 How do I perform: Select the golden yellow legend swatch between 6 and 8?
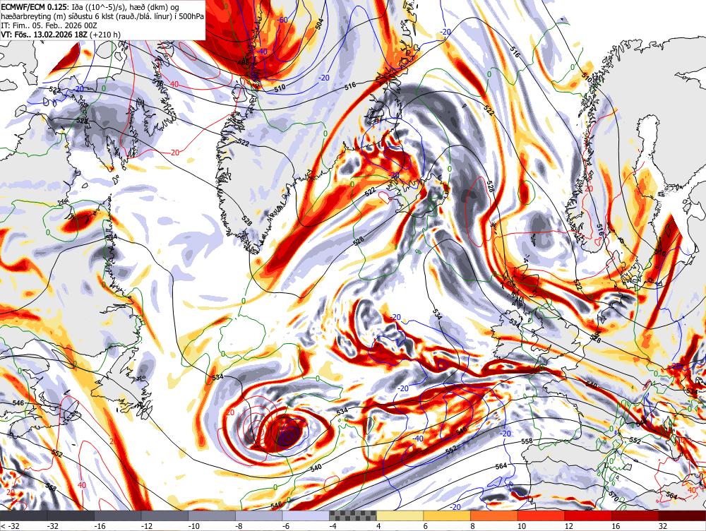pyautogui.click(x=447, y=515)
